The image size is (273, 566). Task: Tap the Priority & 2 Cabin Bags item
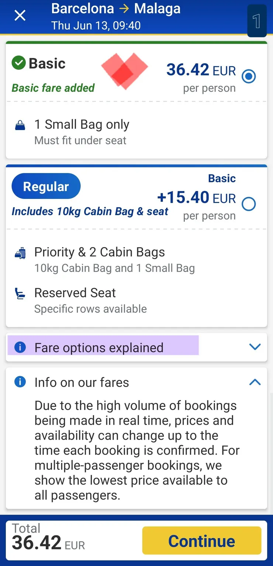(100, 252)
